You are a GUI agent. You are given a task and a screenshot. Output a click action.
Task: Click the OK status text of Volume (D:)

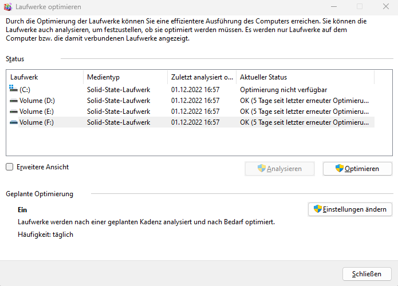pyautogui.click(x=304, y=101)
